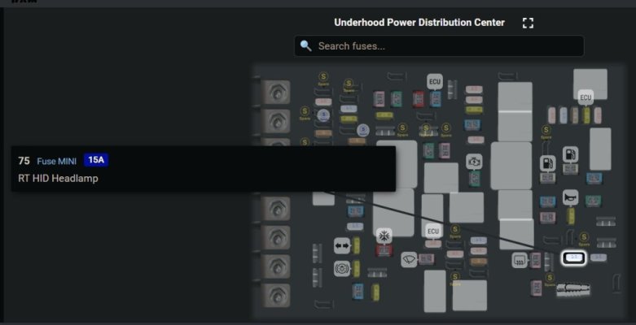Select the turn-signal arrows icon fuse
Screen dimensions: 636x325
341,245
